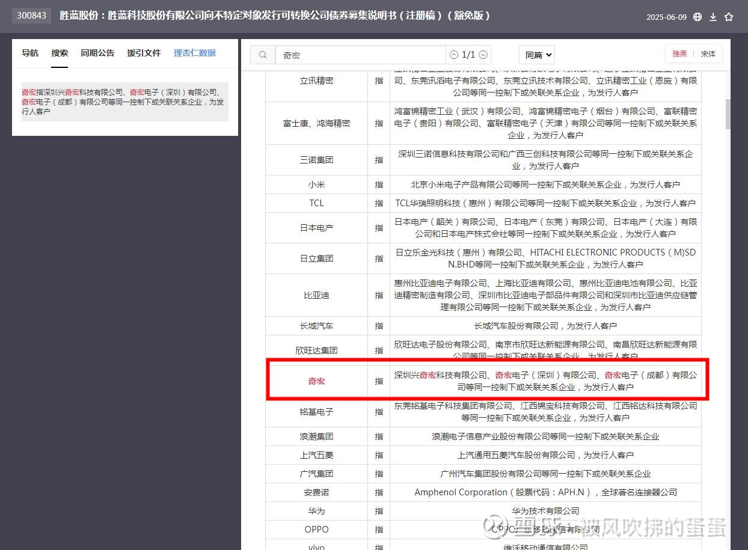Image resolution: width=748 pixels, height=550 pixels.
Task: Click the OPPO abbreviation cell
Action: [316, 530]
